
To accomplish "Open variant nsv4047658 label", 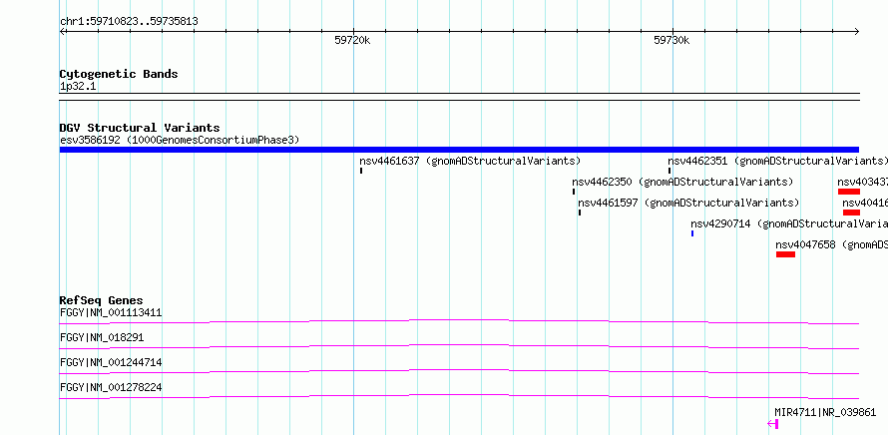I will pyautogui.click(x=832, y=244).
